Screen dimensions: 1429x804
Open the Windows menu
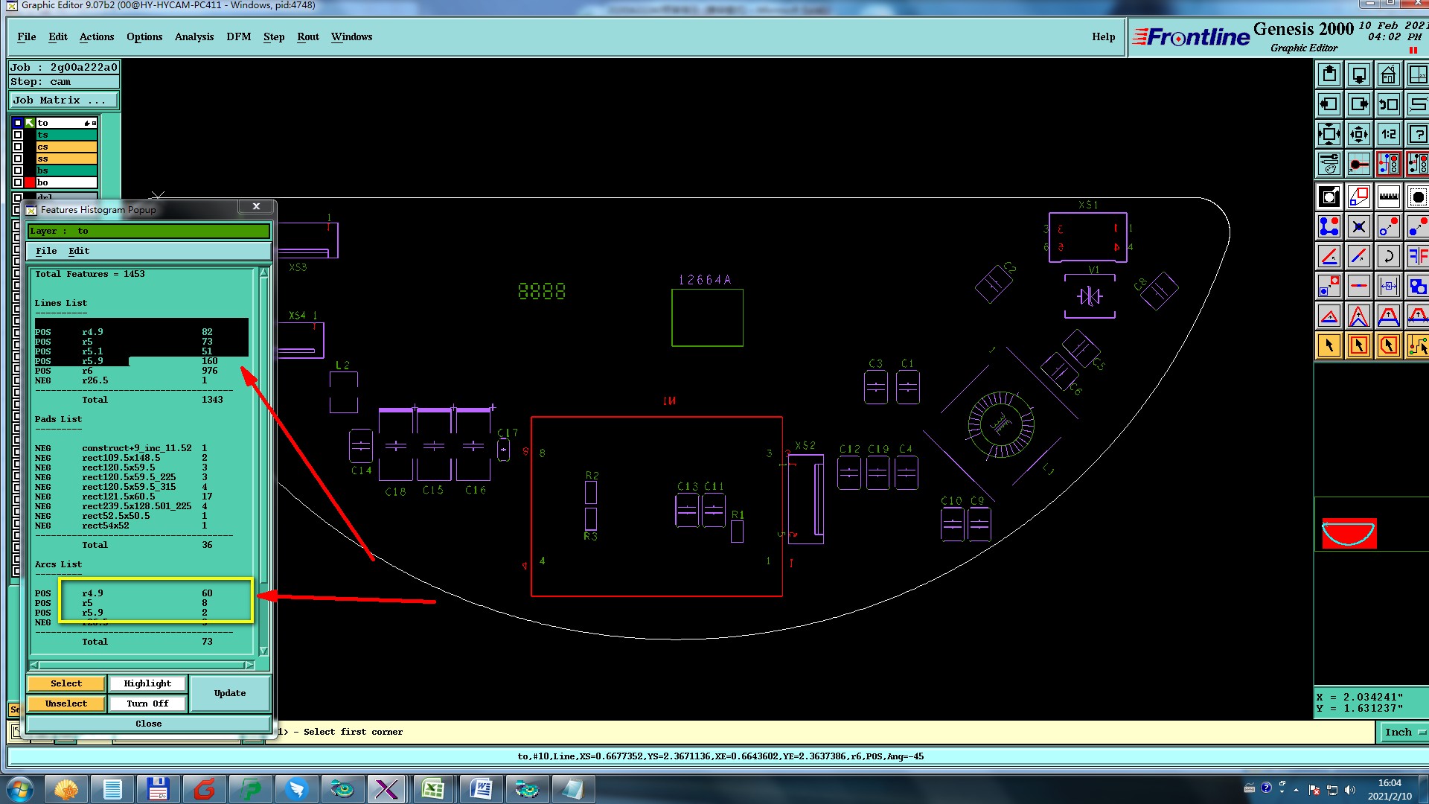tap(351, 36)
